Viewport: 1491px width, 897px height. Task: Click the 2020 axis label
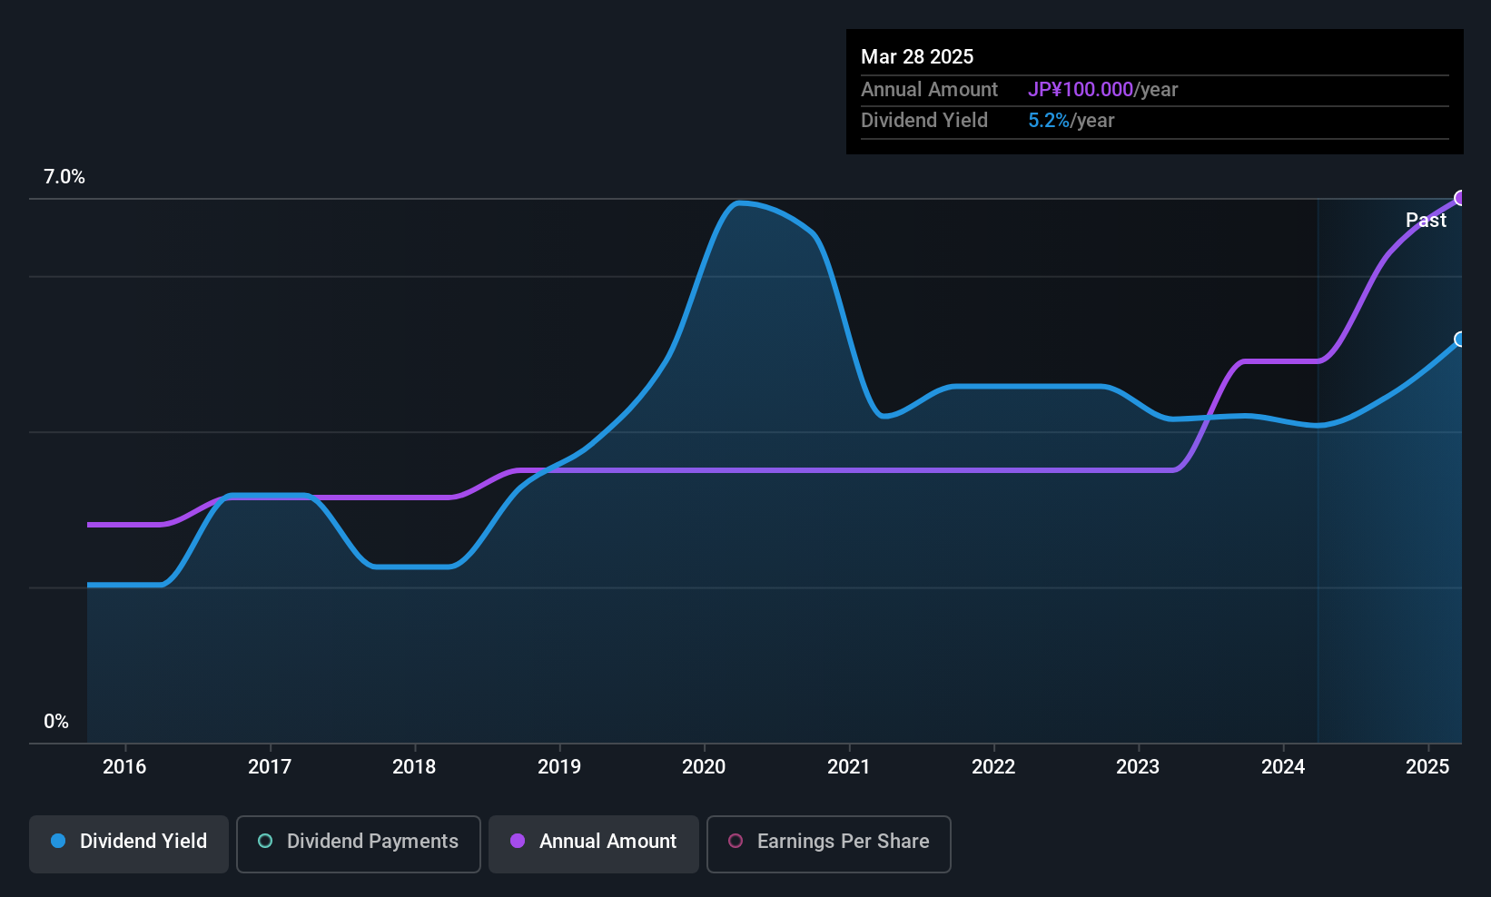(704, 766)
